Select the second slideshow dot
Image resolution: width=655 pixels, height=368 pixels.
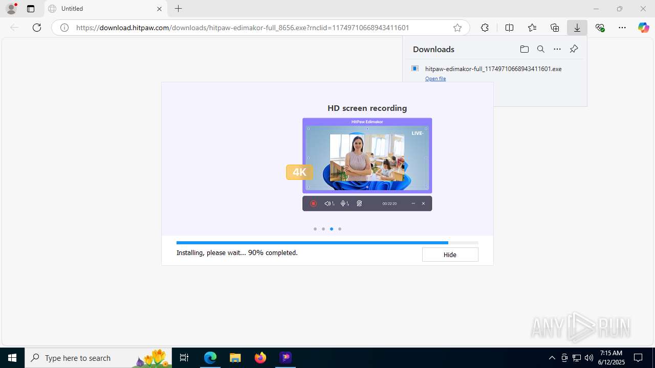pos(323,229)
